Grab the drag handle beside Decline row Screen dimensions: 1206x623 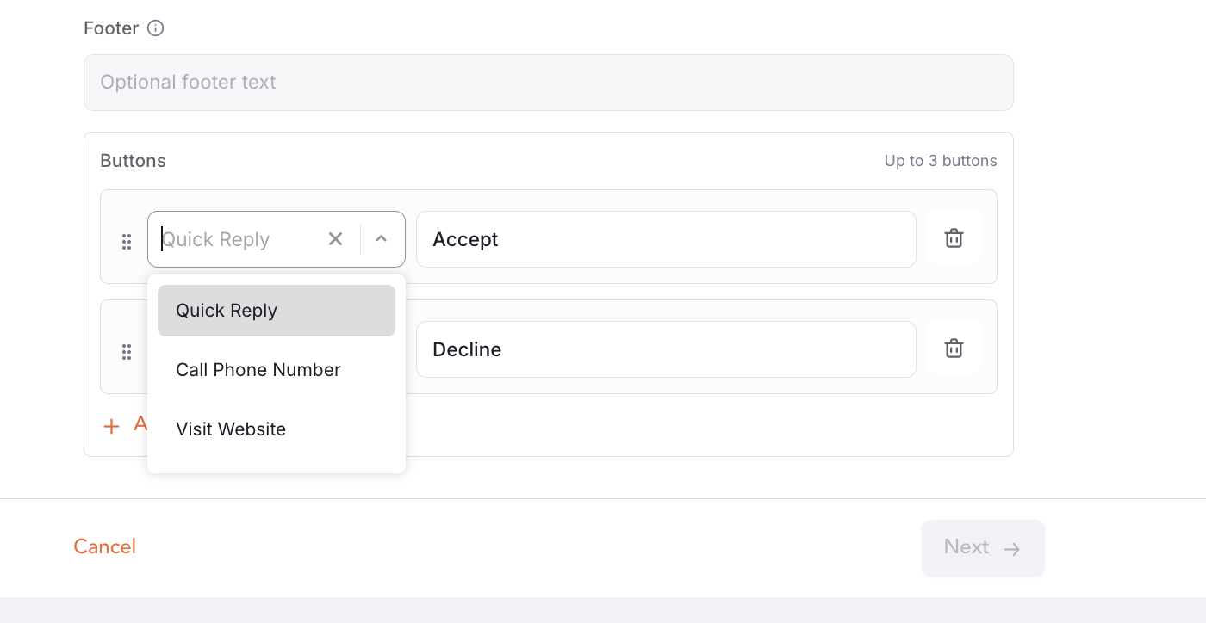(x=127, y=352)
